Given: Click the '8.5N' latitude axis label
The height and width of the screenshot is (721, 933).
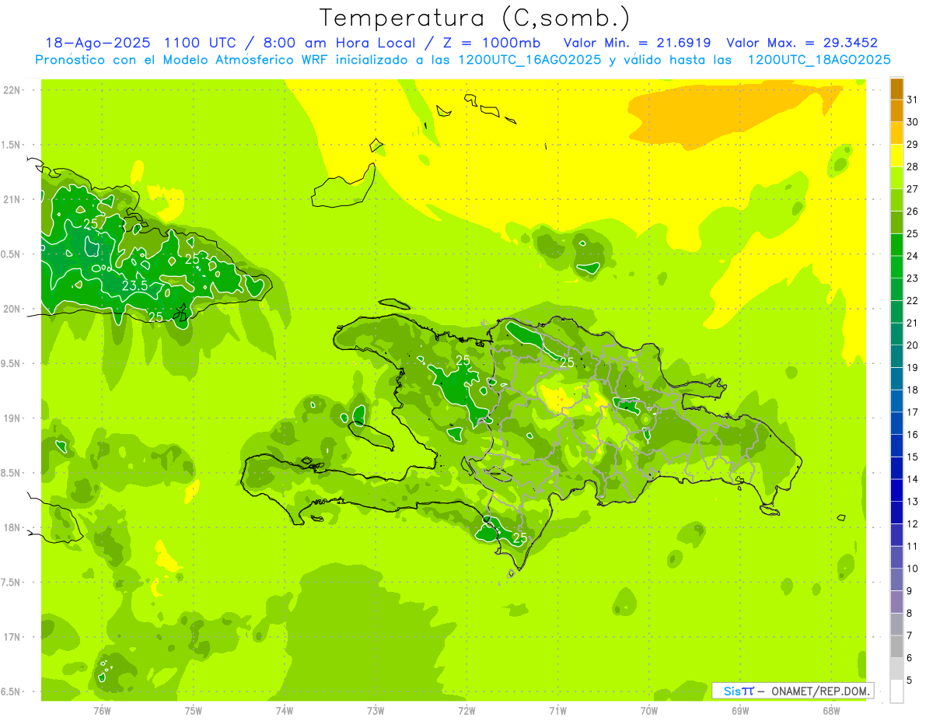Looking at the screenshot, I should pyautogui.click(x=12, y=473).
